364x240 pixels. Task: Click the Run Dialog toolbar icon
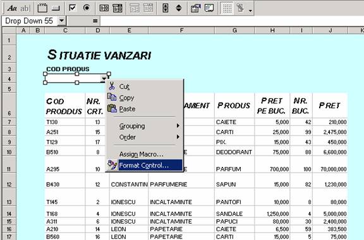tap(240, 8)
